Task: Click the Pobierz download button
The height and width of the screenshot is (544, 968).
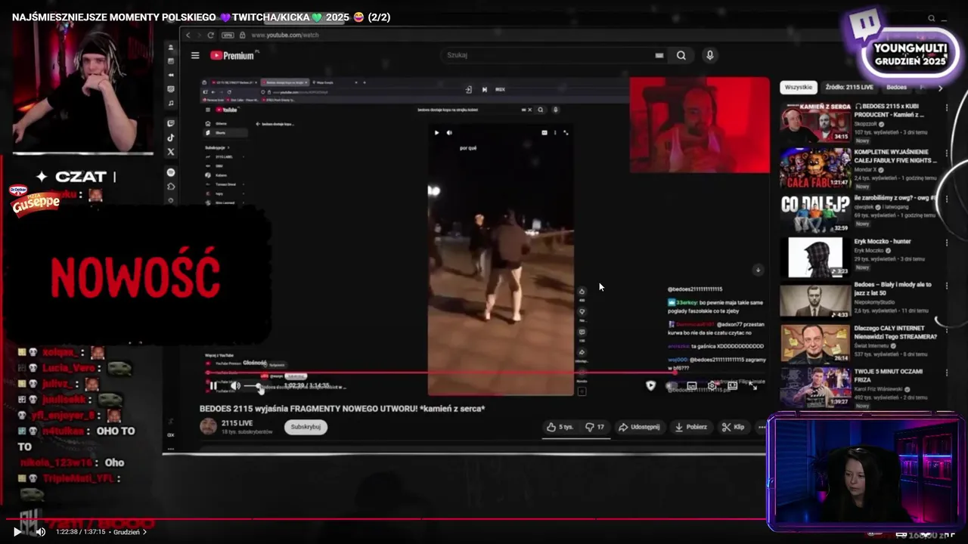Action: pos(691,427)
